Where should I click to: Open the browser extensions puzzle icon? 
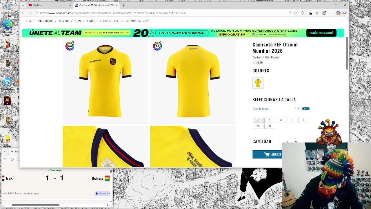(x=302, y=13)
